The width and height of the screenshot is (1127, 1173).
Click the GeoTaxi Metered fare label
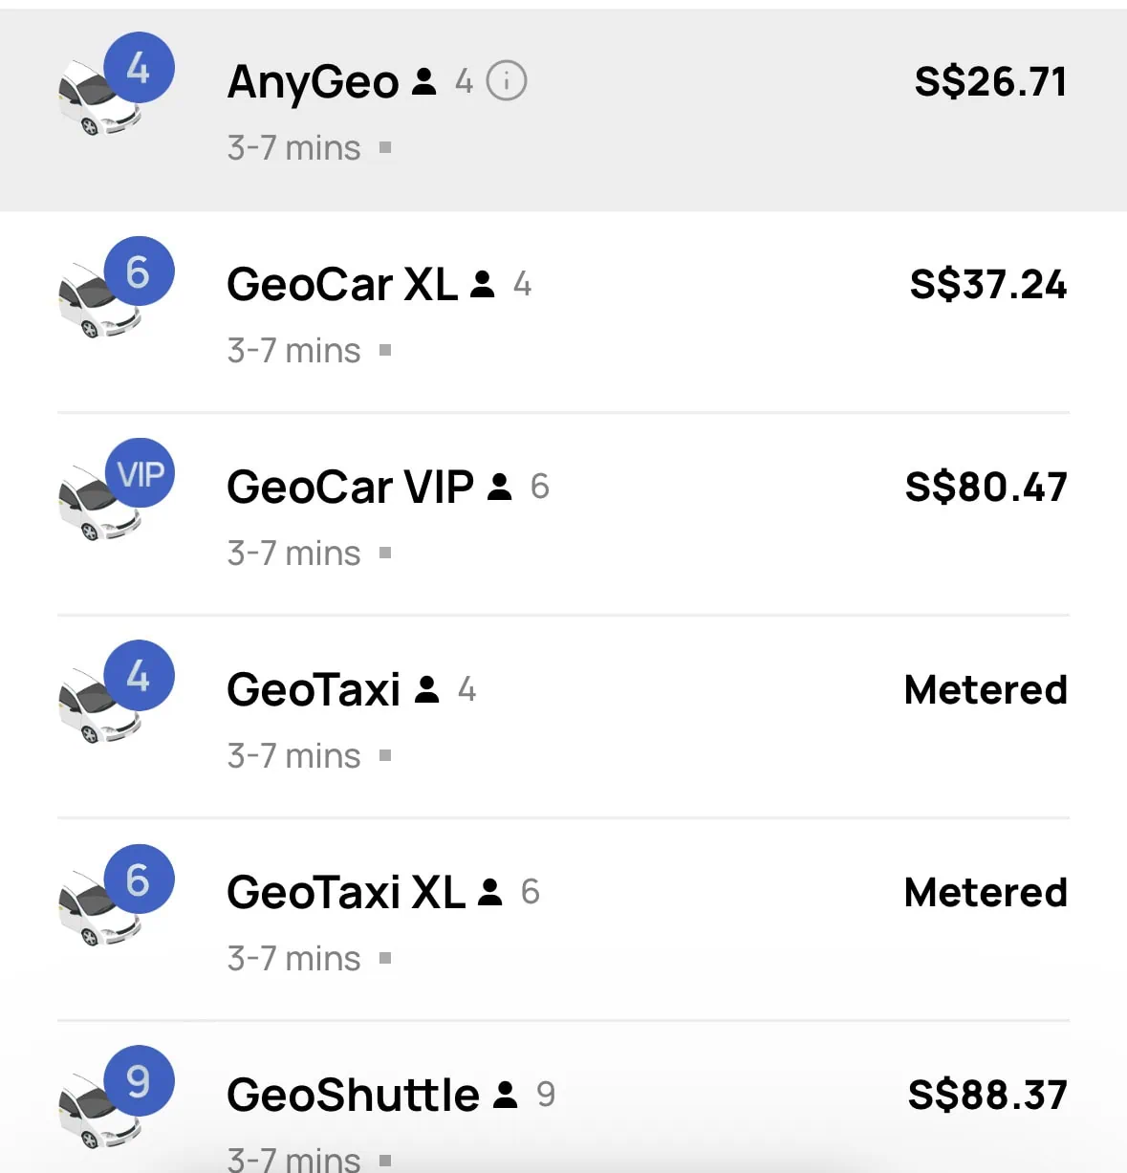click(986, 690)
